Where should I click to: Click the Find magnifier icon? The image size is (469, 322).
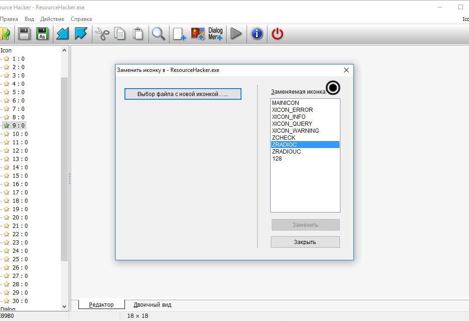[x=158, y=33]
